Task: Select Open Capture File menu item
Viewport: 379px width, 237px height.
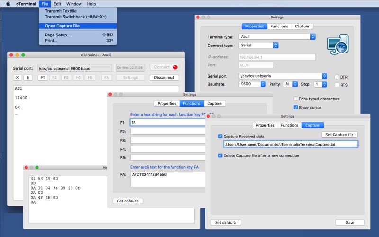Action: point(78,26)
